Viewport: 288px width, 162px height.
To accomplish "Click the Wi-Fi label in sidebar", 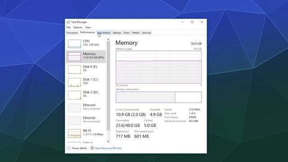I will pyautogui.click(x=87, y=130).
